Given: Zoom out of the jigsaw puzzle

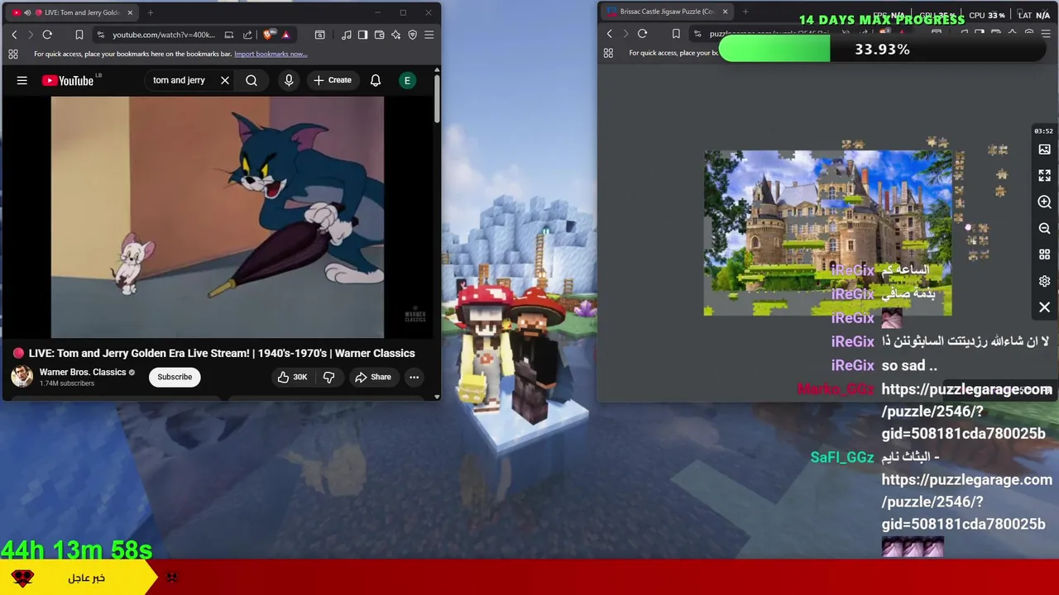Looking at the screenshot, I should 1044,228.
